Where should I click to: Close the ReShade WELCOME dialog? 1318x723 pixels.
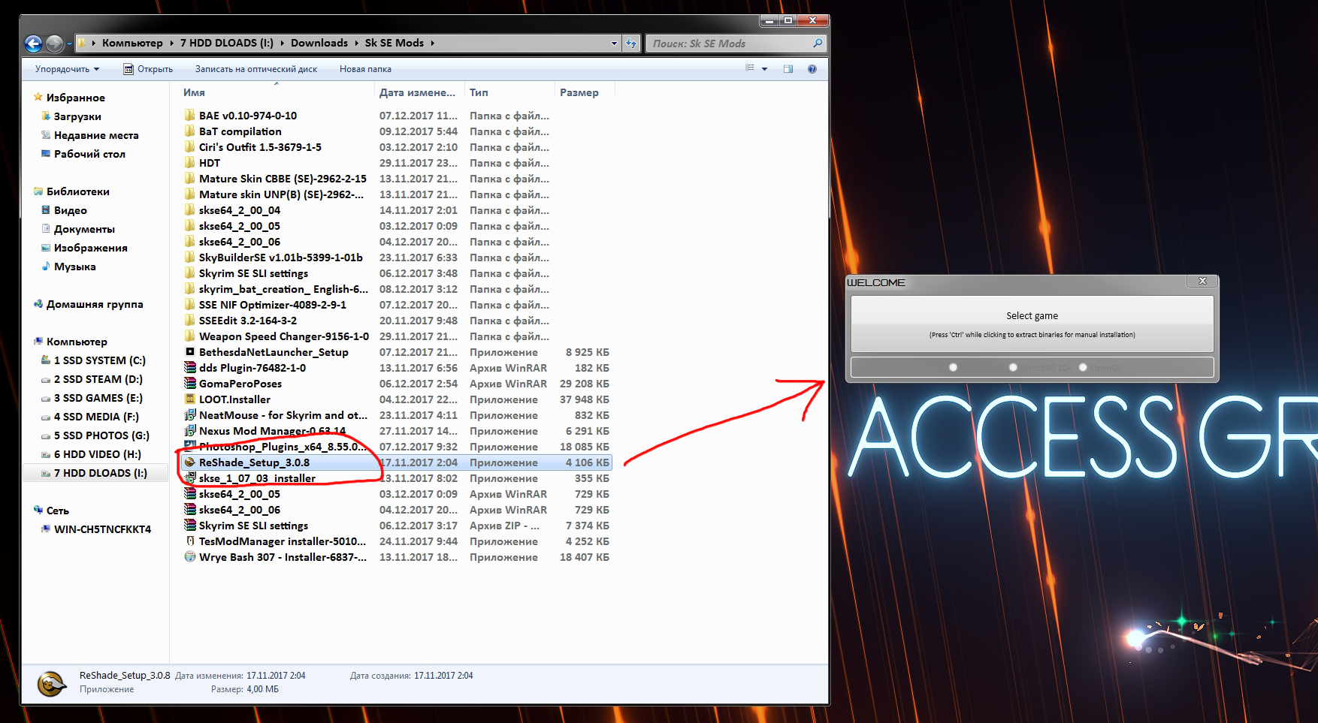click(x=1202, y=281)
